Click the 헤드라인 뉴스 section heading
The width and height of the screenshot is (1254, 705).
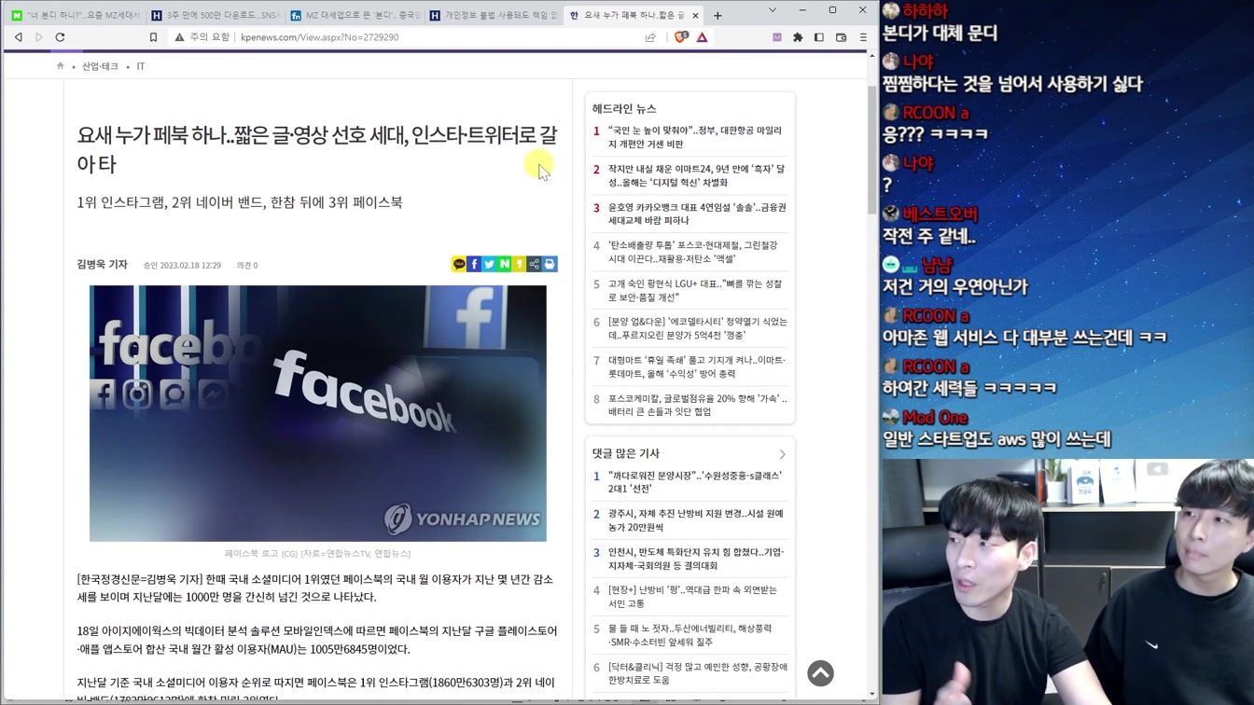624,109
